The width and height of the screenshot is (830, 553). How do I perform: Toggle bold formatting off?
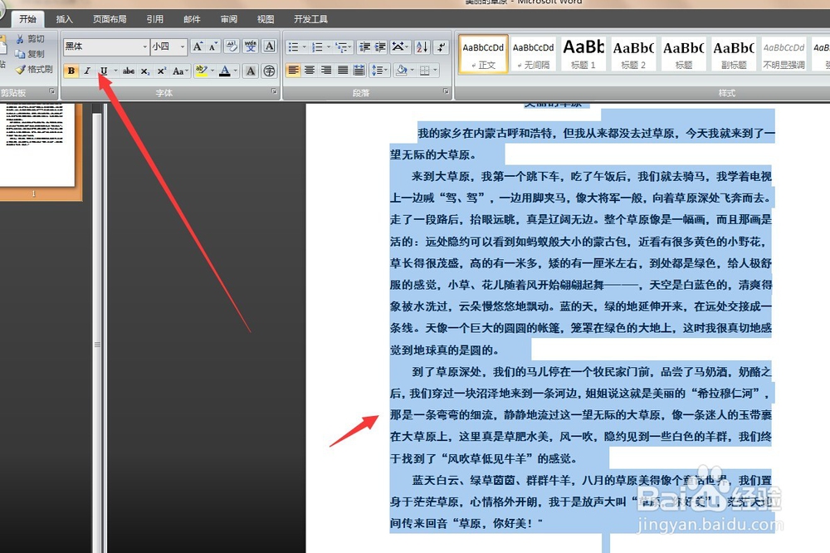71,70
